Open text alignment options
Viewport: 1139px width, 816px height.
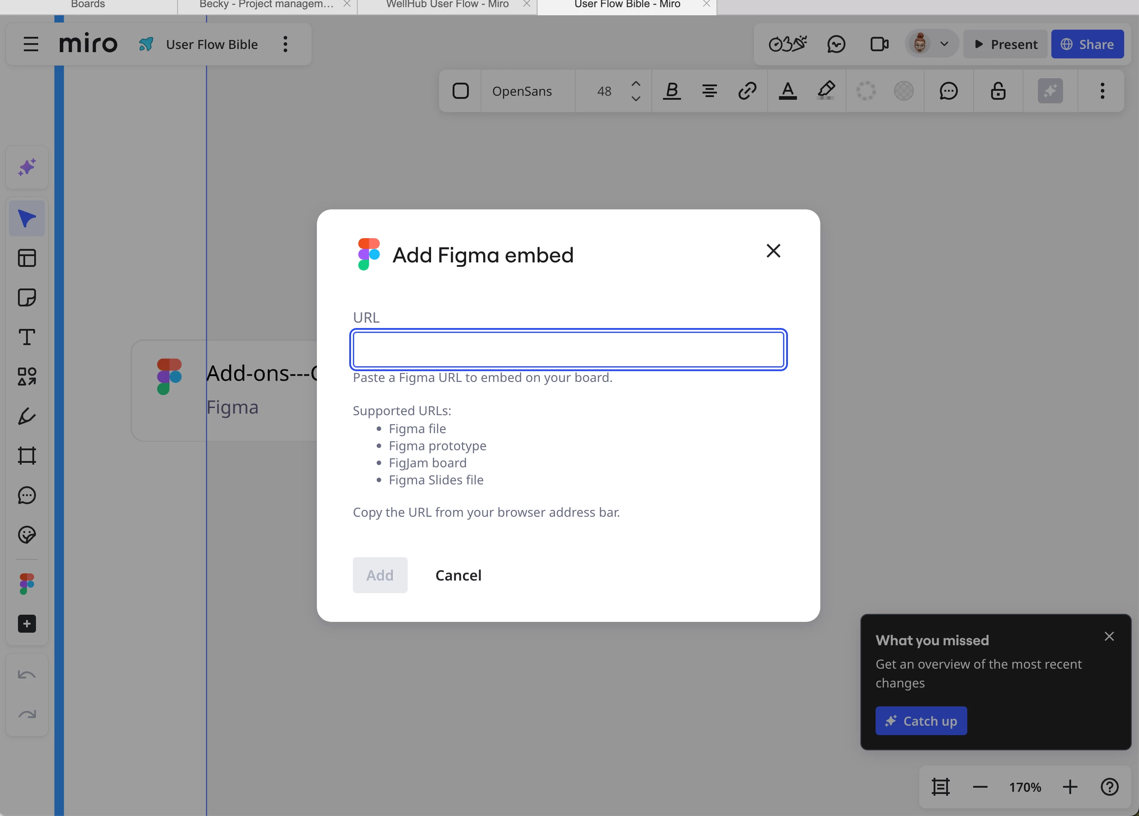(x=709, y=91)
